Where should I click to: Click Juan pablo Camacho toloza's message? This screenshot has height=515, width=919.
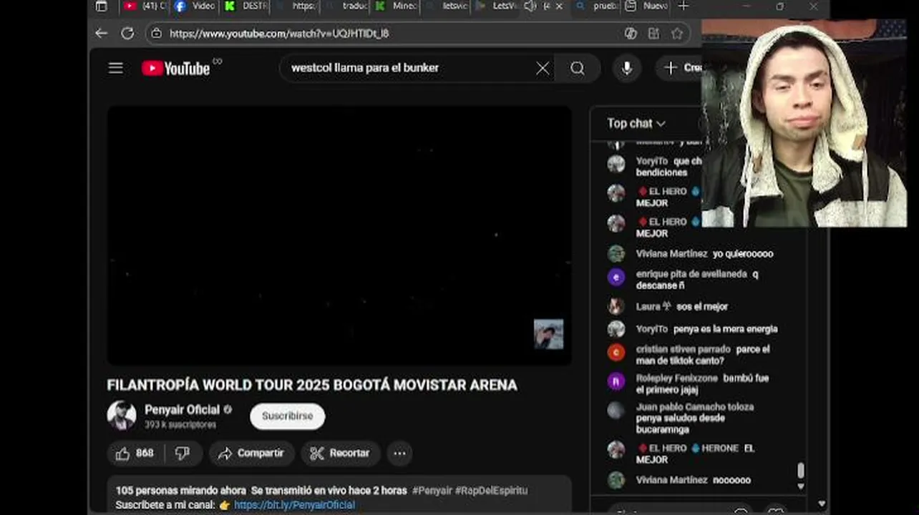point(695,418)
